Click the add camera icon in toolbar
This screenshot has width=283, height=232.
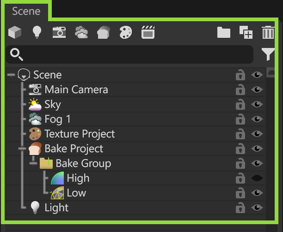point(59,32)
